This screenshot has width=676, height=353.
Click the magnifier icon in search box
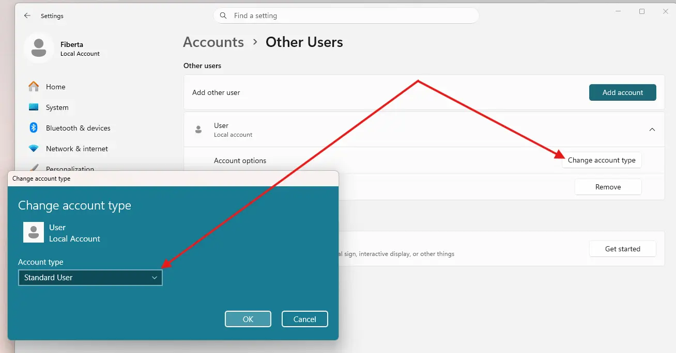tap(223, 16)
